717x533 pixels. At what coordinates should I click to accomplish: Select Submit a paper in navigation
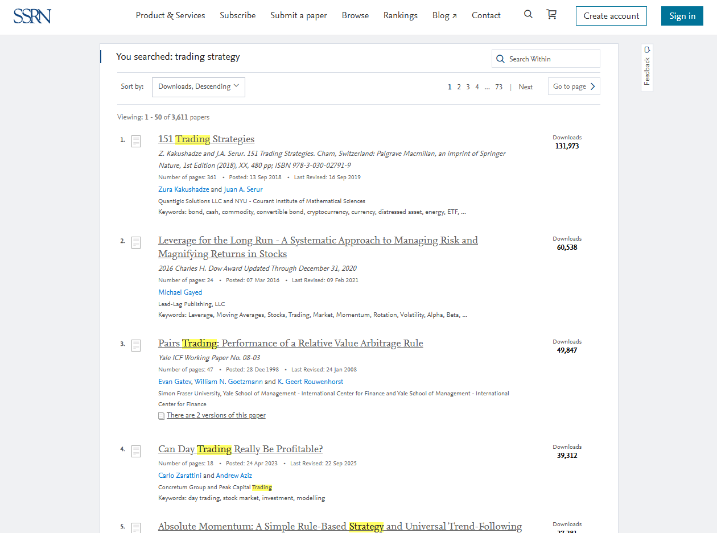coord(299,15)
